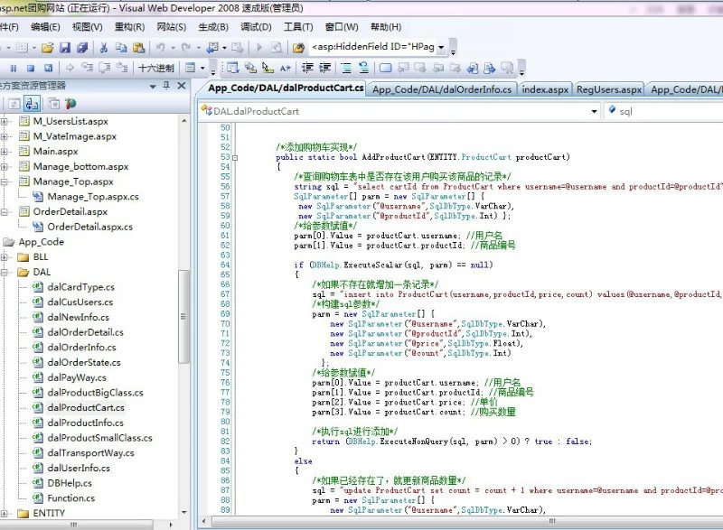Click the Navigate Backward icon

212,48
